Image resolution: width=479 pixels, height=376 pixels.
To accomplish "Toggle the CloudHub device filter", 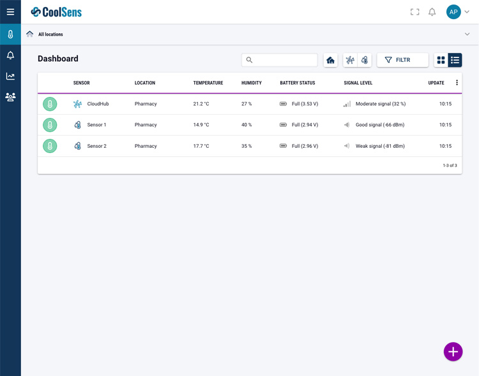I will tap(350, 60).
